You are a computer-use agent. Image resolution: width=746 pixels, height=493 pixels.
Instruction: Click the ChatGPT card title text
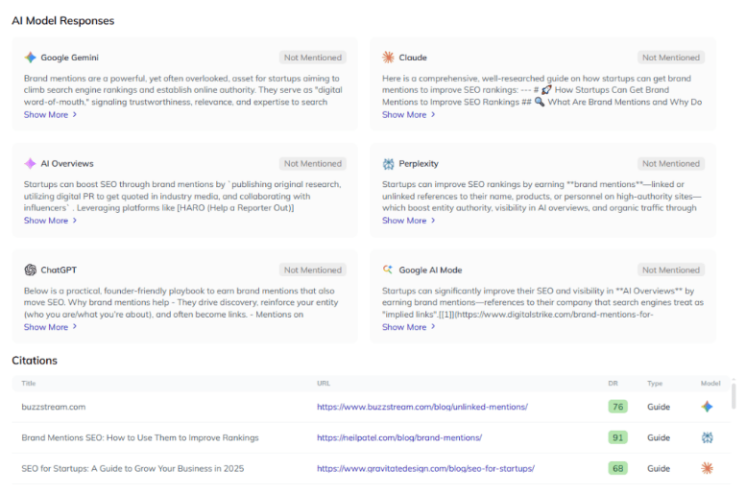coord(59,270)
